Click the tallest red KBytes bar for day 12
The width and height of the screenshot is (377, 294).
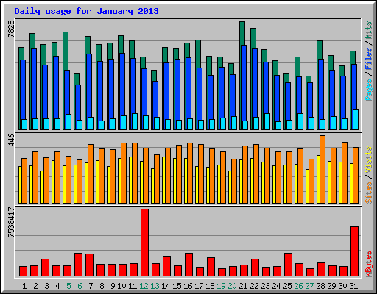144,243
